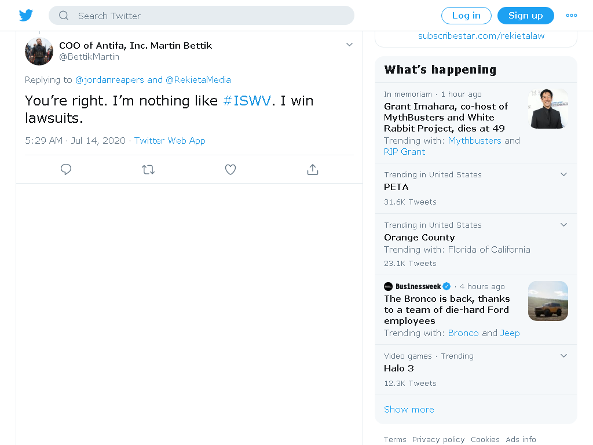Open the #ISWV hashtag link
593x445 pixels.
[247, 101]
